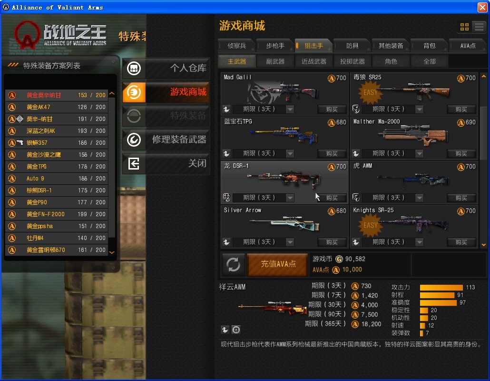The width and height of the screenshot is (490, 381).
Task: Open the 防具 (armor) tab
Action: click(x=352, y=46)
